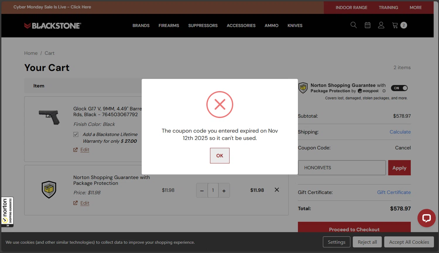Click the cart count badge showing 2
Image resolution: width=439 pixels, height=253 pixels.
pyautogui.click(x=404, y=25)
